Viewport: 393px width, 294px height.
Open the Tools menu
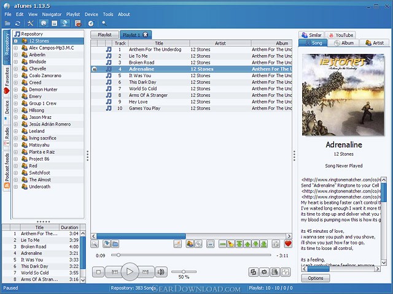pyautogui.click(x=108, y=14)
